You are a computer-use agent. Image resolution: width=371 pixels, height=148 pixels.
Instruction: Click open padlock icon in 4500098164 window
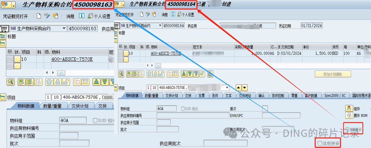(x=162, y=74)
